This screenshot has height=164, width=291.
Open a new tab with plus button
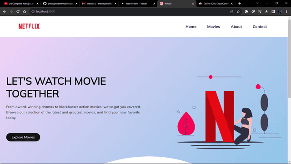point(240,4)
